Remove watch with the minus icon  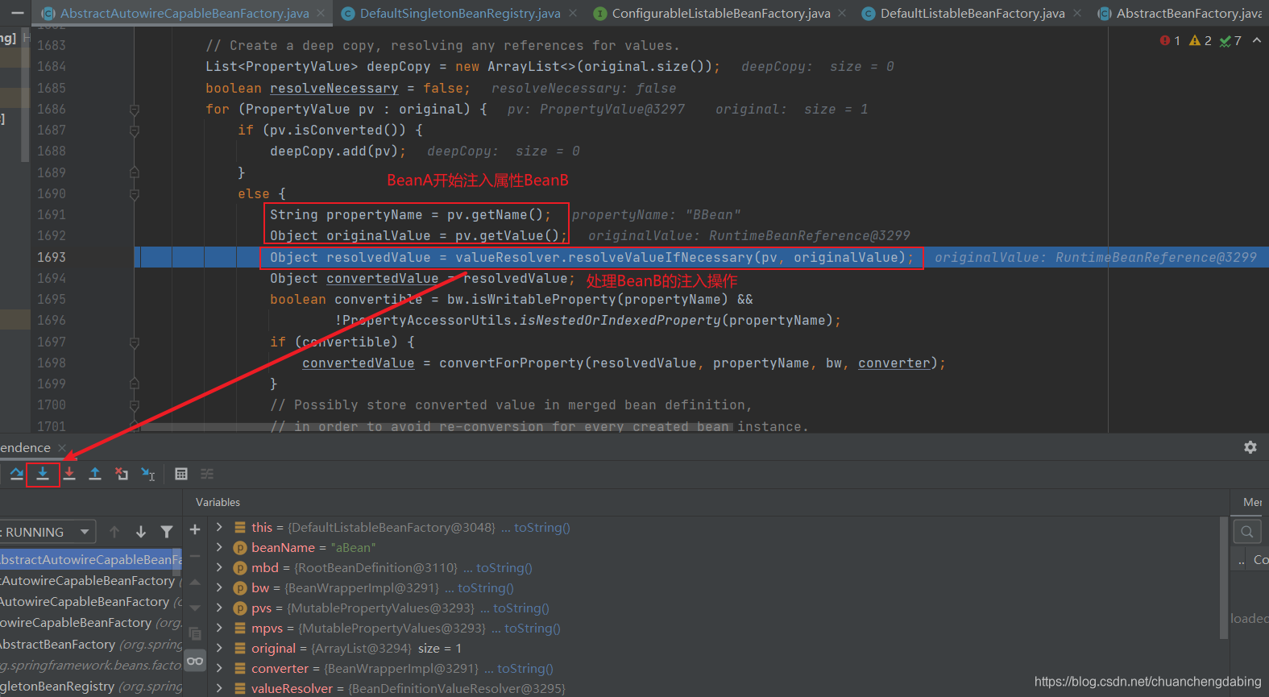[x=195, y=556]
